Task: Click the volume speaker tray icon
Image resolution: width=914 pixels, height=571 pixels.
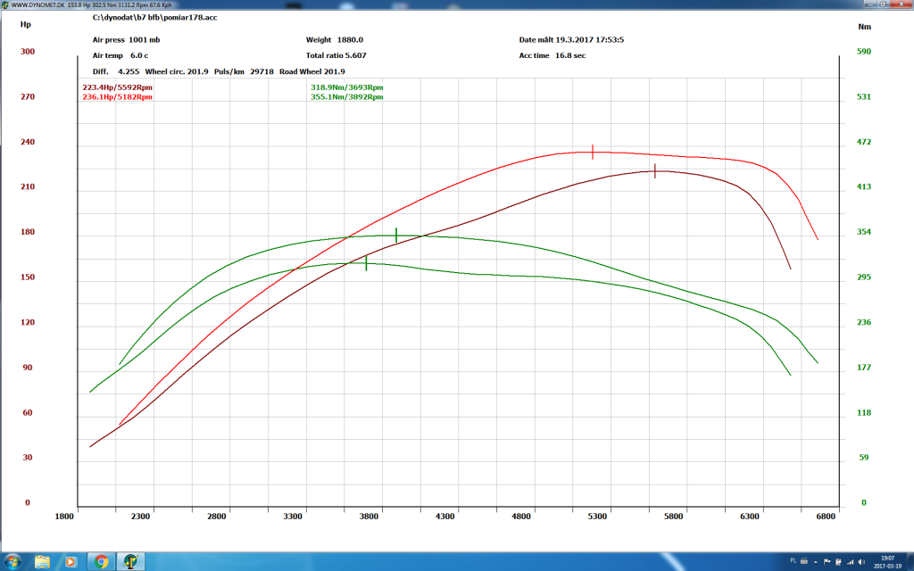Action: pos(861,562)
